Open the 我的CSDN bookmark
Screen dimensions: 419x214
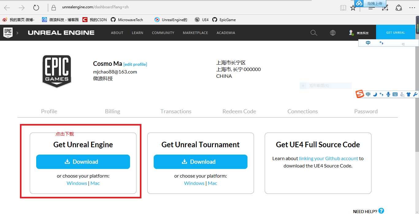(94, 20)
